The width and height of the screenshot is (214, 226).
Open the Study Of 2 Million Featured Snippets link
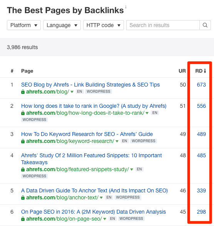pos(91,159)
